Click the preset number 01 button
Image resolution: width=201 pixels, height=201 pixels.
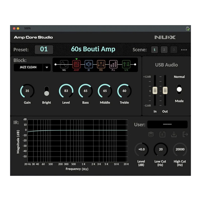[x=44, y=49]
